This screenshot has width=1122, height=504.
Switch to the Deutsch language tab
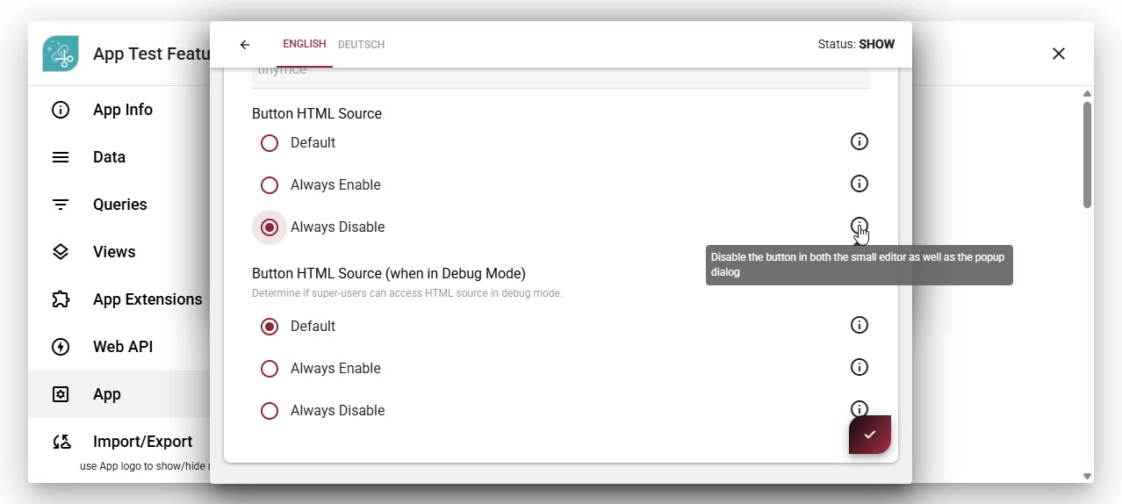point(361,45)
